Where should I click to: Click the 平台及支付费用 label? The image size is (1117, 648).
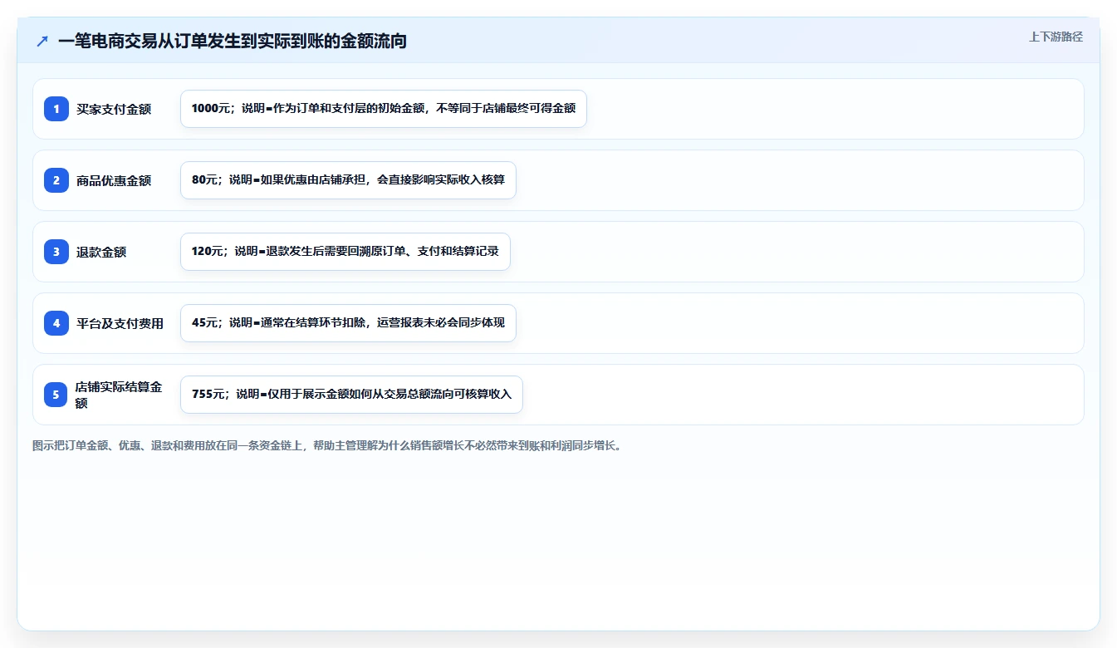[x=120, y=323]
